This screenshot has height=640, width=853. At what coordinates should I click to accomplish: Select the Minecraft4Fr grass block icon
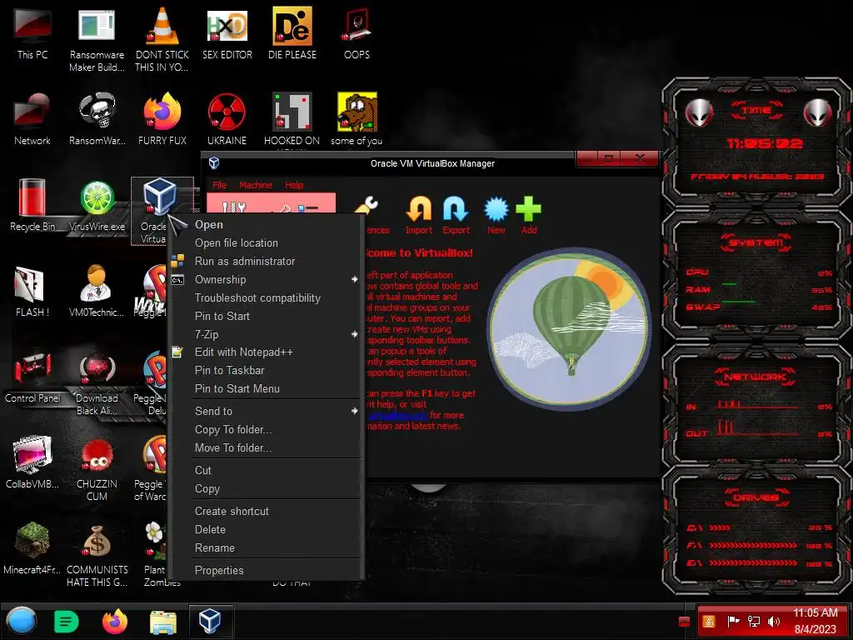coord(32,547)
